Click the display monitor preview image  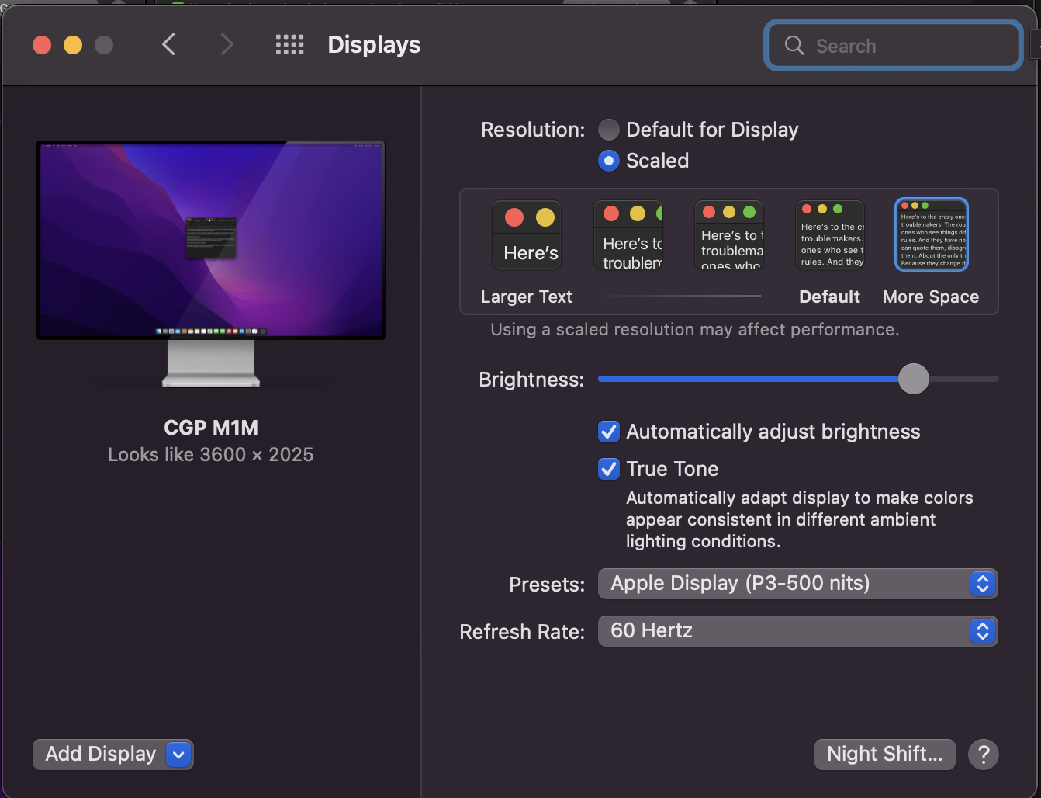211,264
